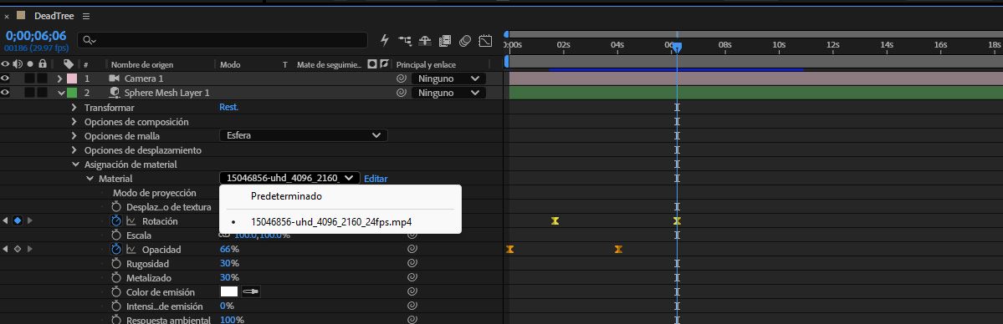Click Intensi...de emisión value 0%

(227, 306)
